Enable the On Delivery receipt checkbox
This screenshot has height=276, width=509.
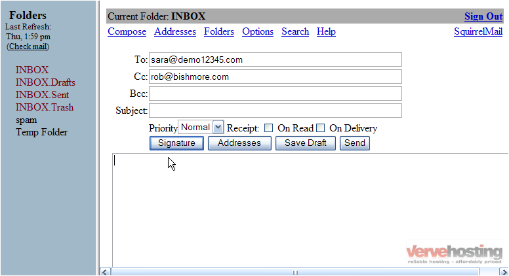320,128
